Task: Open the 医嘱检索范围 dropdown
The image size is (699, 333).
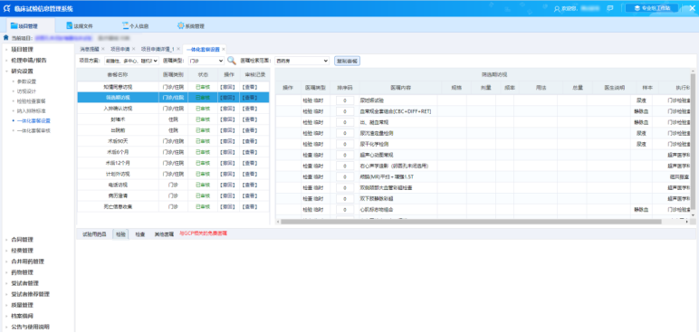Action: pos(302,61)
